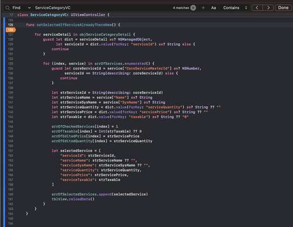Click the blue change bar beside the code
Viewport: 293px width, 227px height.
4,122
